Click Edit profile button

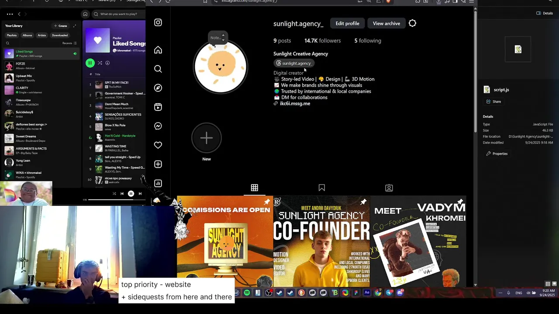[x=347, y=23]
